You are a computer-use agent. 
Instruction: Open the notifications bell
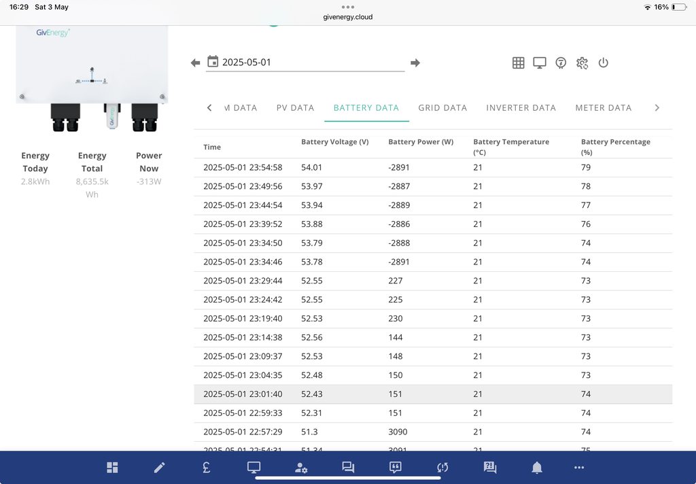coord(537,467)
